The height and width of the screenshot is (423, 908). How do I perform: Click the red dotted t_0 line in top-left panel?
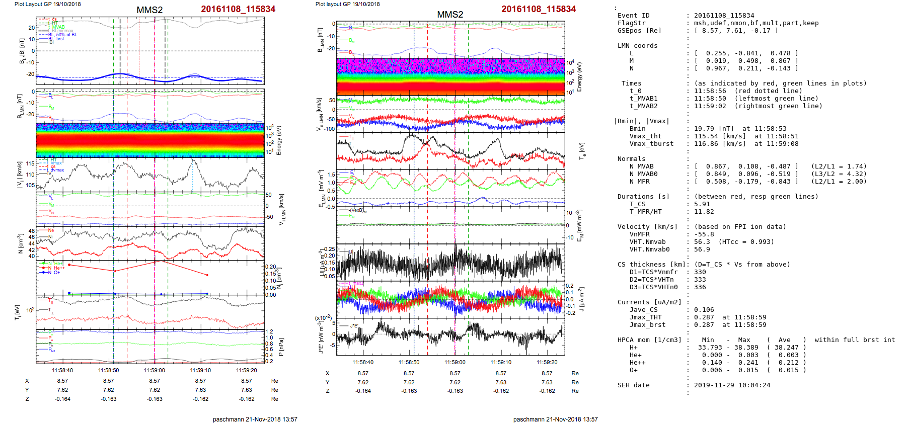139,50
